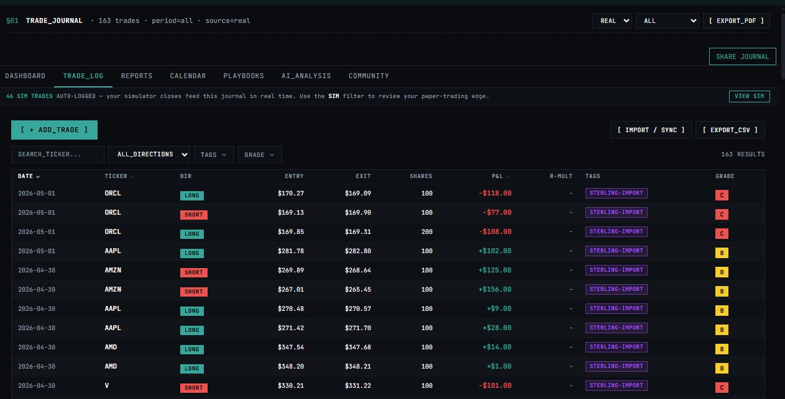Click the SHORT badge on AMZN $267.01 row
Viewport: 785px width, 399px height.
[x=194, y=292]
